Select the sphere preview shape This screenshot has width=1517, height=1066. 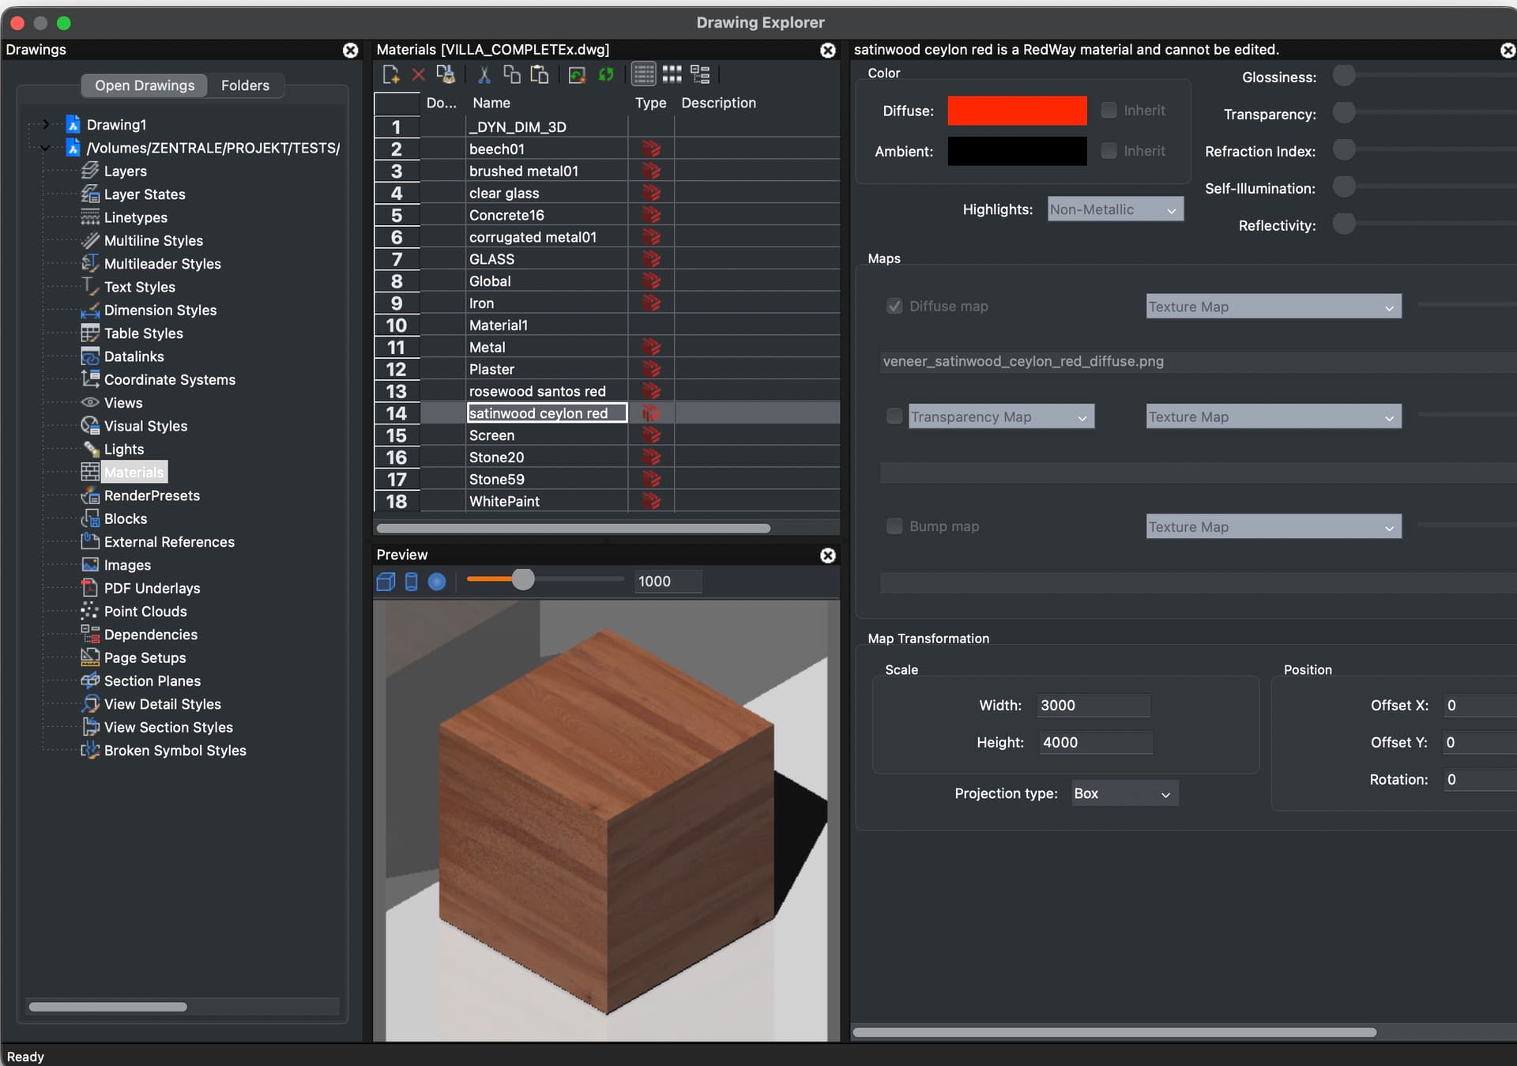pyautogui.click(x=437, y=582)
